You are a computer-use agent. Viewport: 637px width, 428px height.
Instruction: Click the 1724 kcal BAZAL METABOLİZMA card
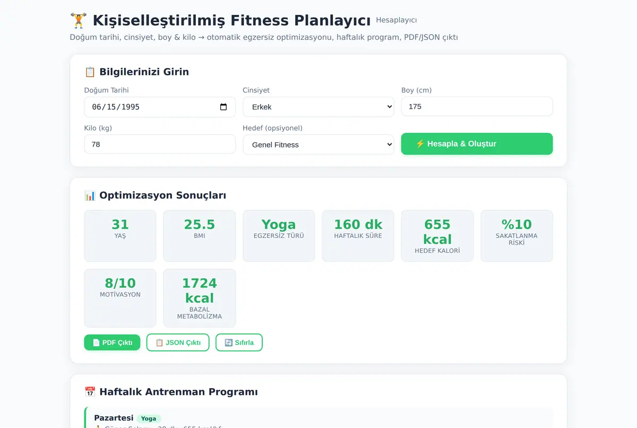point(200,298)
